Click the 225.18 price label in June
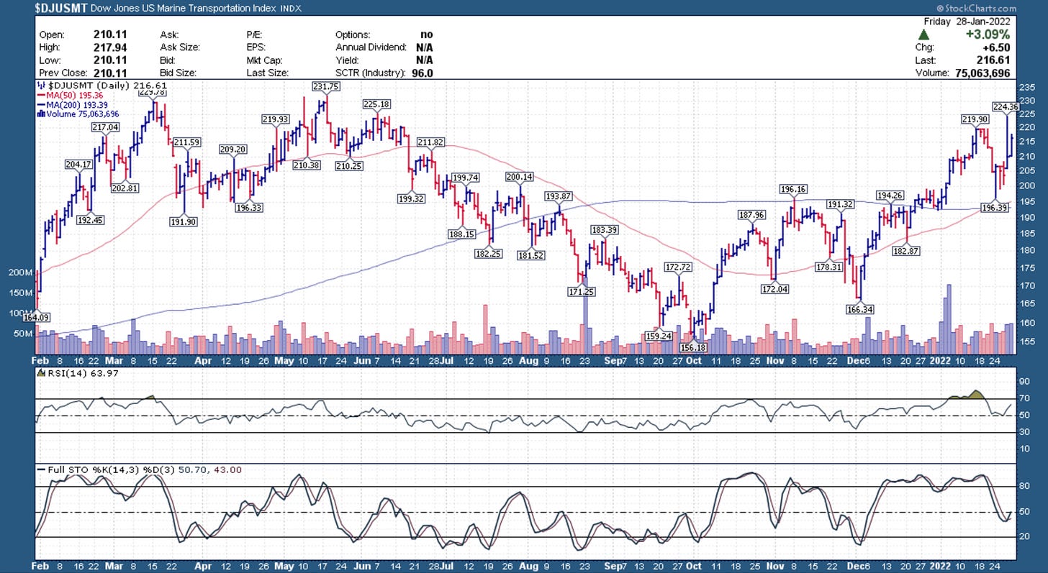The width and height of the screenshot is (1048, 573). click(377, 104)
